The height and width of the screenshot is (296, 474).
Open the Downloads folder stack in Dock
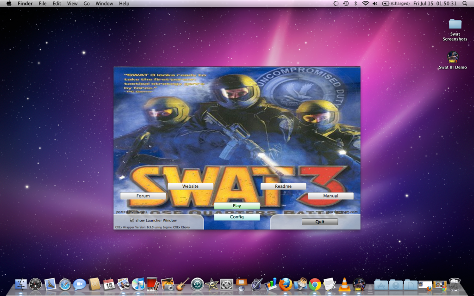(396, 285)
